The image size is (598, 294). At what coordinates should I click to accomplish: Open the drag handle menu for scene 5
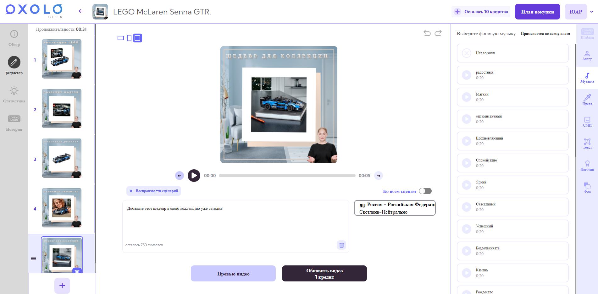tap(34, 259)
